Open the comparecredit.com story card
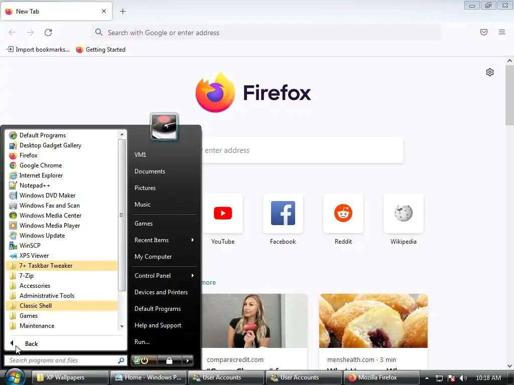 [x=254, y=332]
